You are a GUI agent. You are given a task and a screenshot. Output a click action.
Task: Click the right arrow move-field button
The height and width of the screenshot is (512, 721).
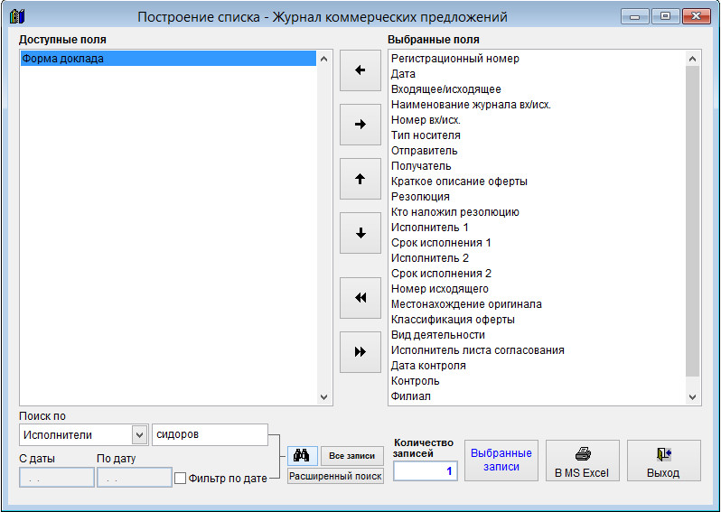tap(360, 125)
